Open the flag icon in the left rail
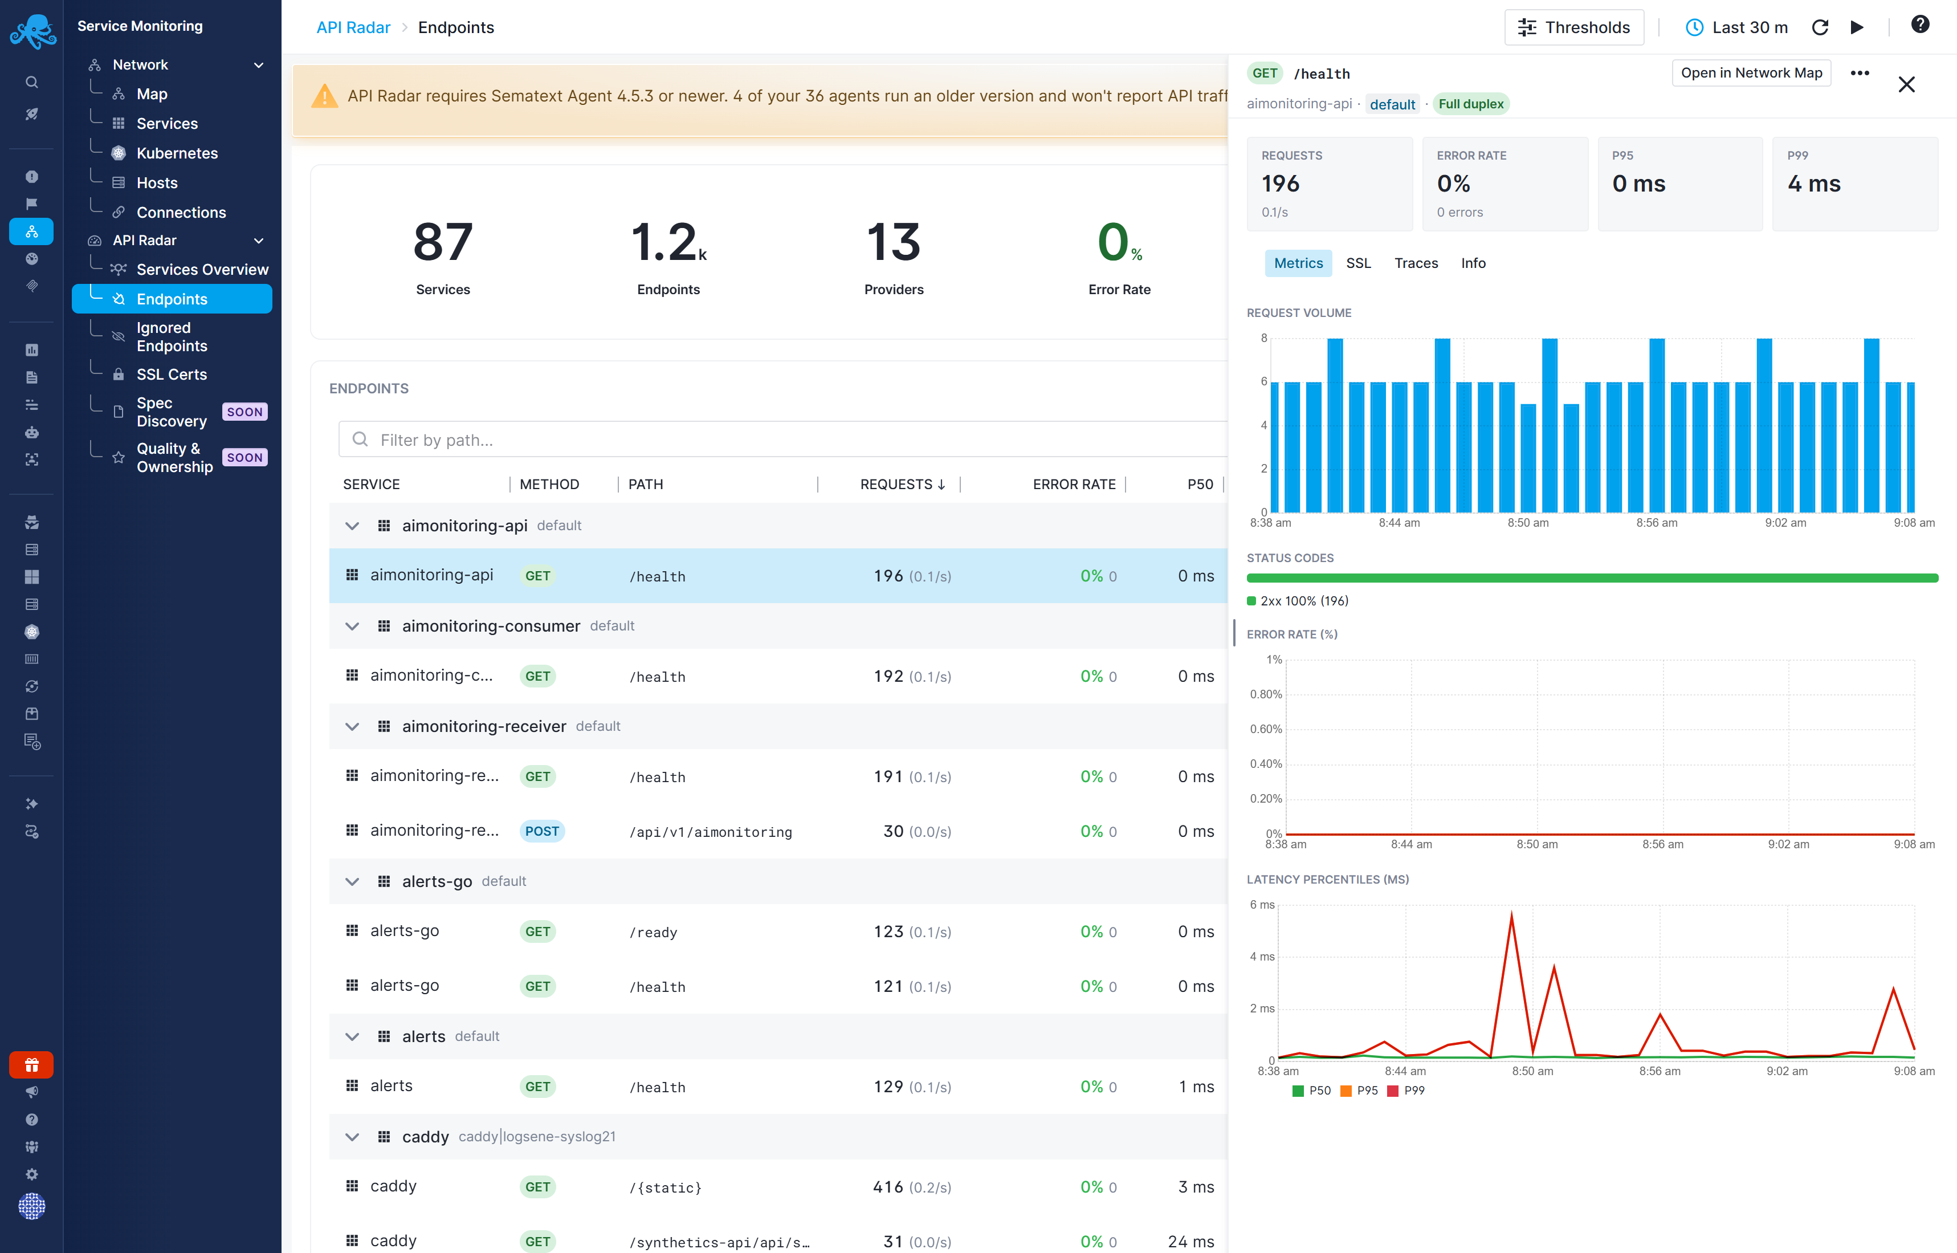 click(x=32, y=204)
